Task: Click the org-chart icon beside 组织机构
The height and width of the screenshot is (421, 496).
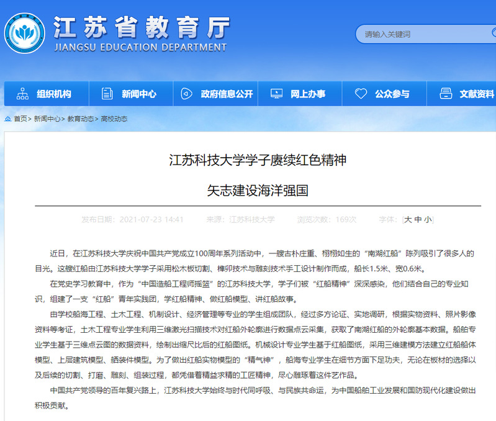Action: 23,94
